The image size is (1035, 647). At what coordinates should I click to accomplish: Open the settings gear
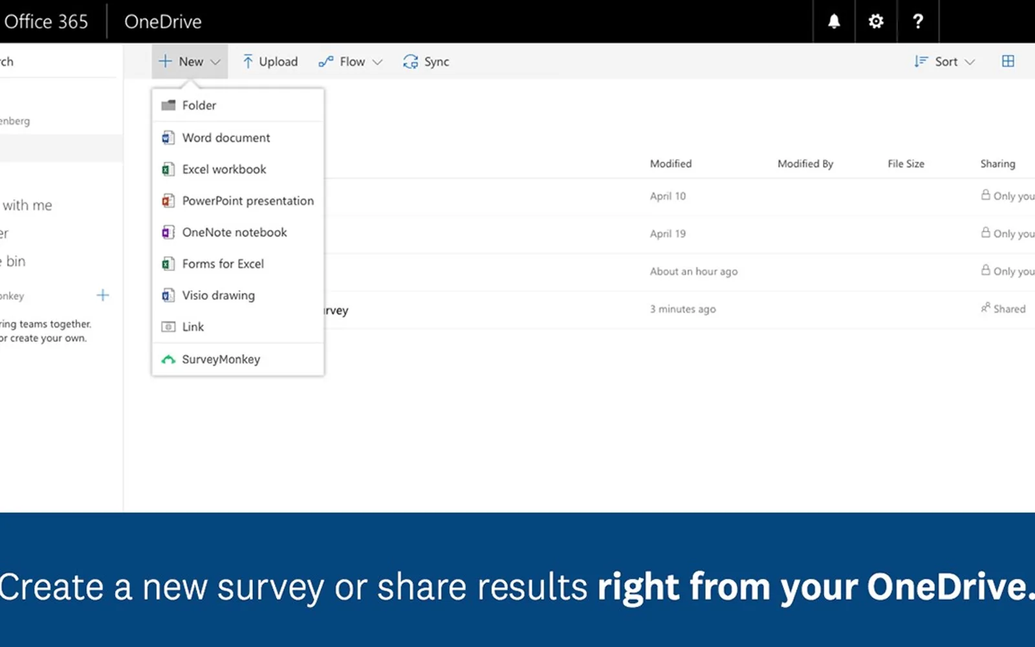[x=876, y=21]
